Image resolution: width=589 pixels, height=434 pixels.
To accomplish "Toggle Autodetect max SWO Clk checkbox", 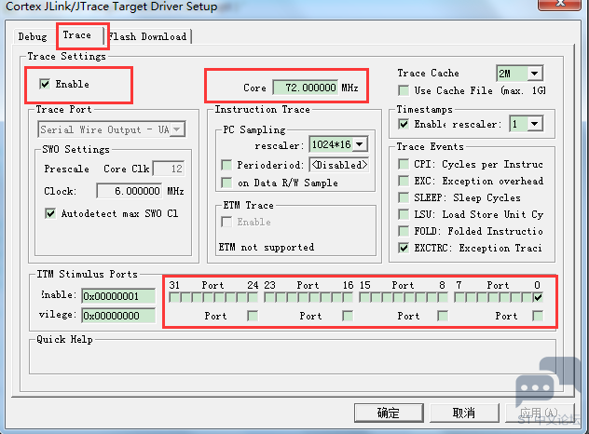I will pos(50,213).
